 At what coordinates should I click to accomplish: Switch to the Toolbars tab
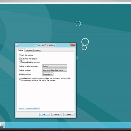point(37,50)
